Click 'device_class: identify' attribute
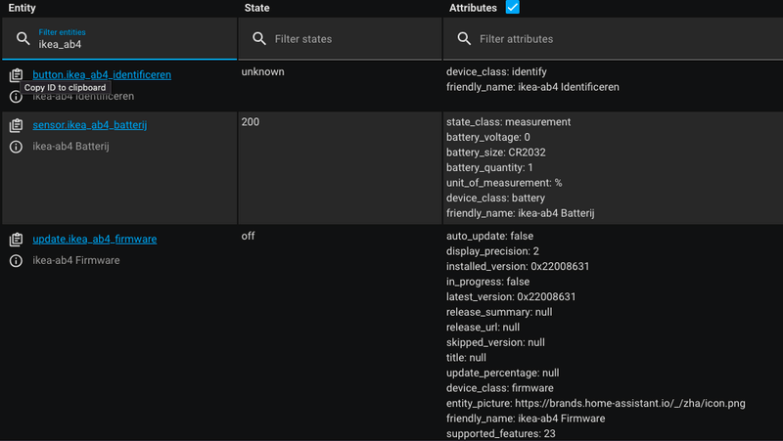This screenshot has height=441, width=783. point(496,71)
